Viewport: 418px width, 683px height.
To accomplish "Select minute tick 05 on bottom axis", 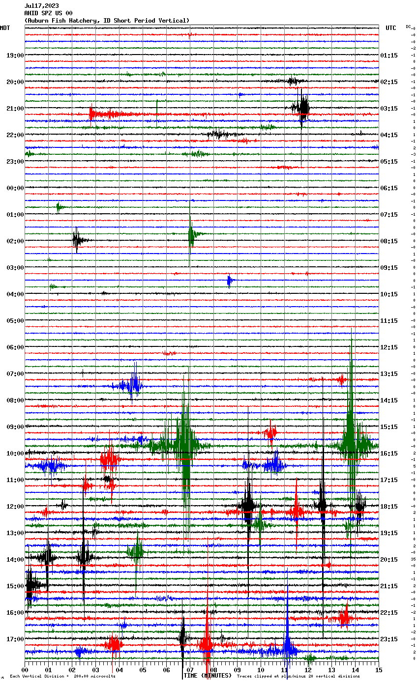I will [x=143, y=670].
